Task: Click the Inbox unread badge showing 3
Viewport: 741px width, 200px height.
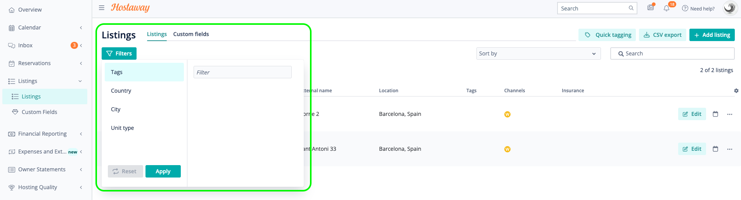Action: click(74, 45)
